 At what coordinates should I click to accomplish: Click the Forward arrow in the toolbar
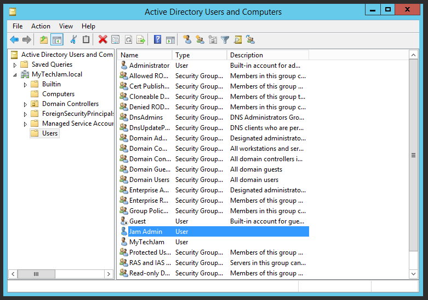point(27,40)
